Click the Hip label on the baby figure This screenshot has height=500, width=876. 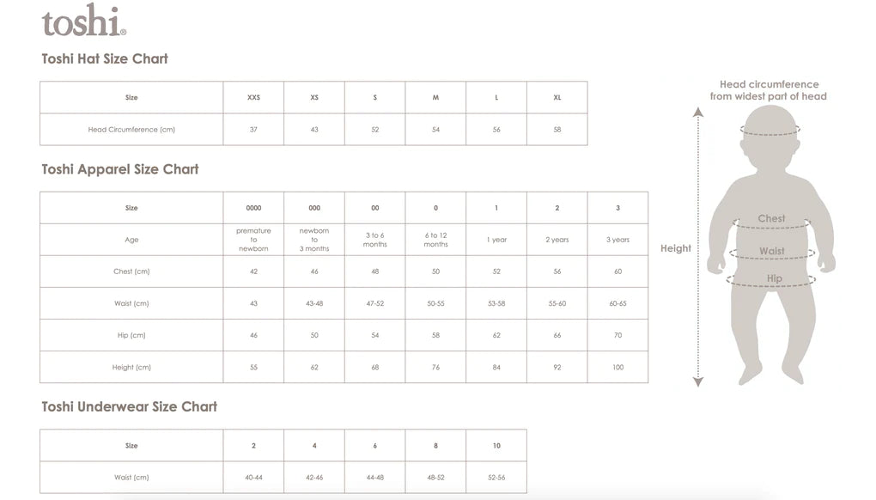774,278
